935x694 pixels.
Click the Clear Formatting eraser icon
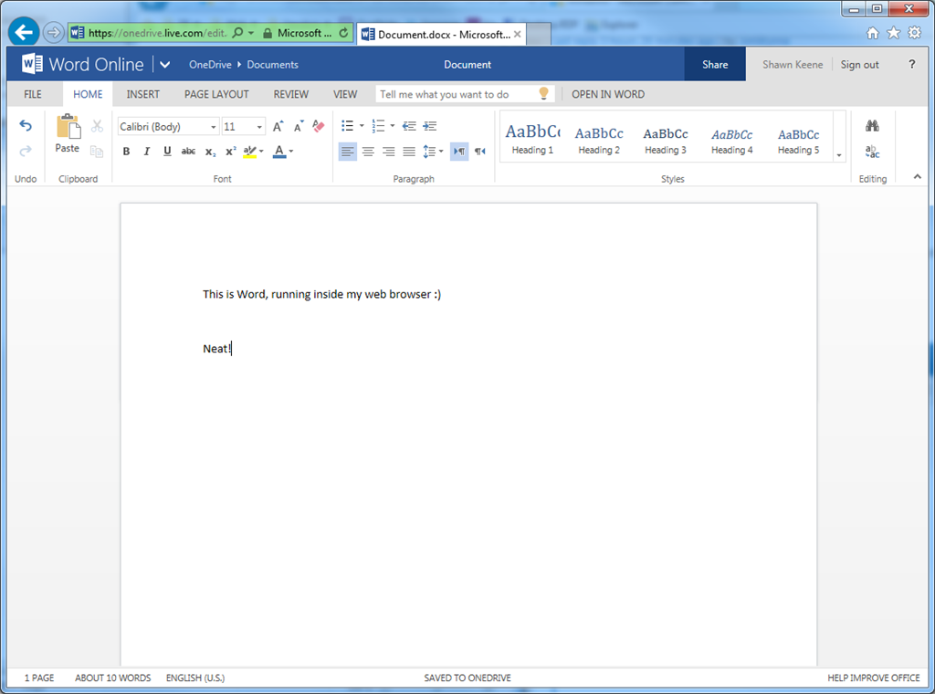318,126
